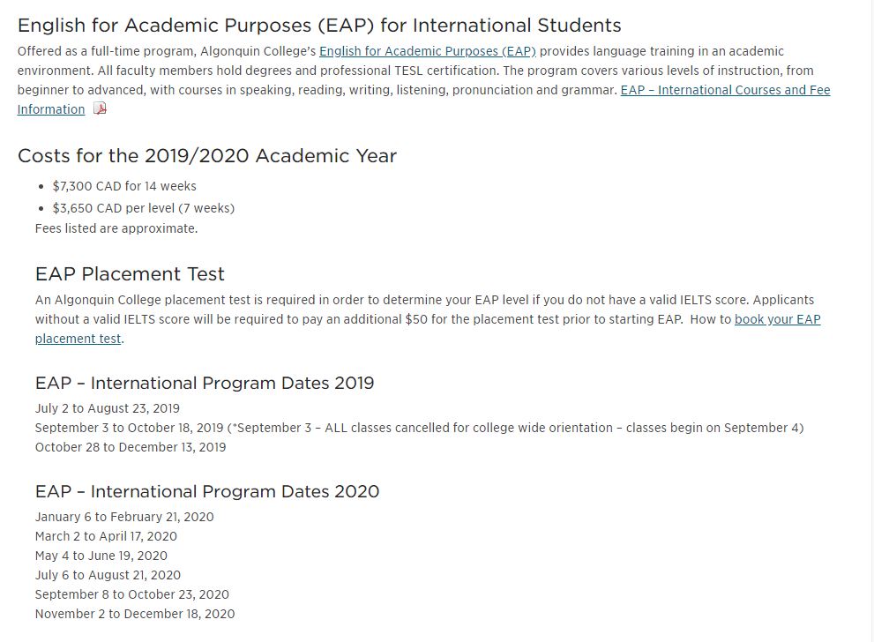Click the EAP Placement Test heading

[130, 274]
